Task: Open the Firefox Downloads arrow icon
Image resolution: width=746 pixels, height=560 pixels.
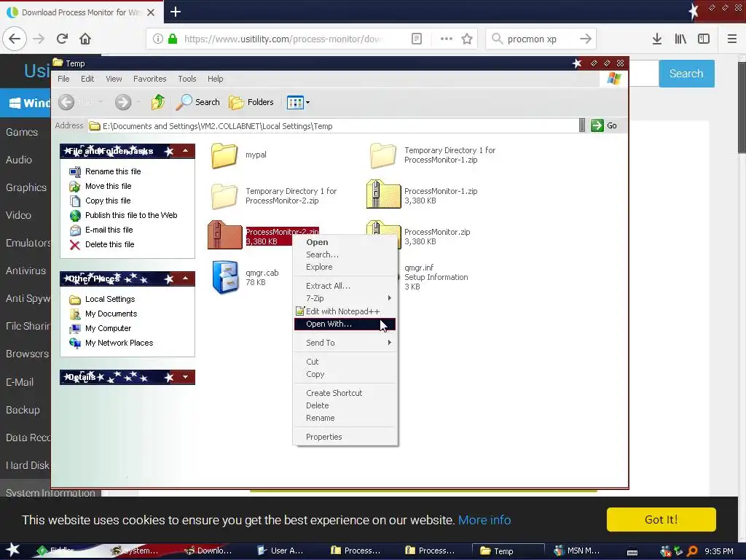Action: [x=656, y=39]
